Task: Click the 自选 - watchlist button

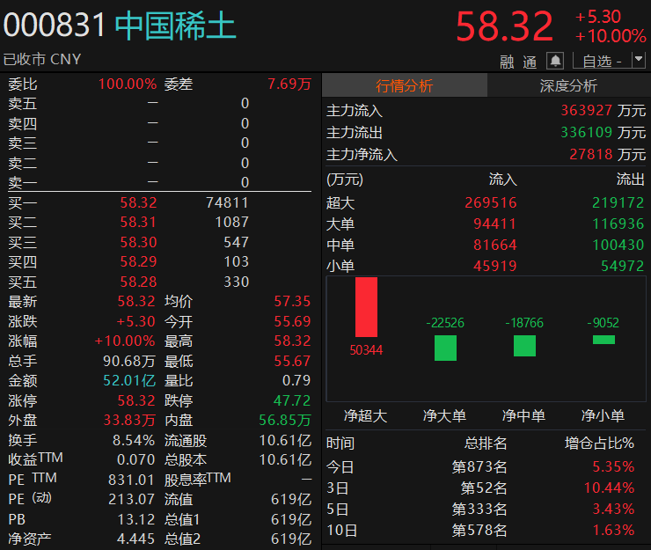Action: [x=602, y=61]
